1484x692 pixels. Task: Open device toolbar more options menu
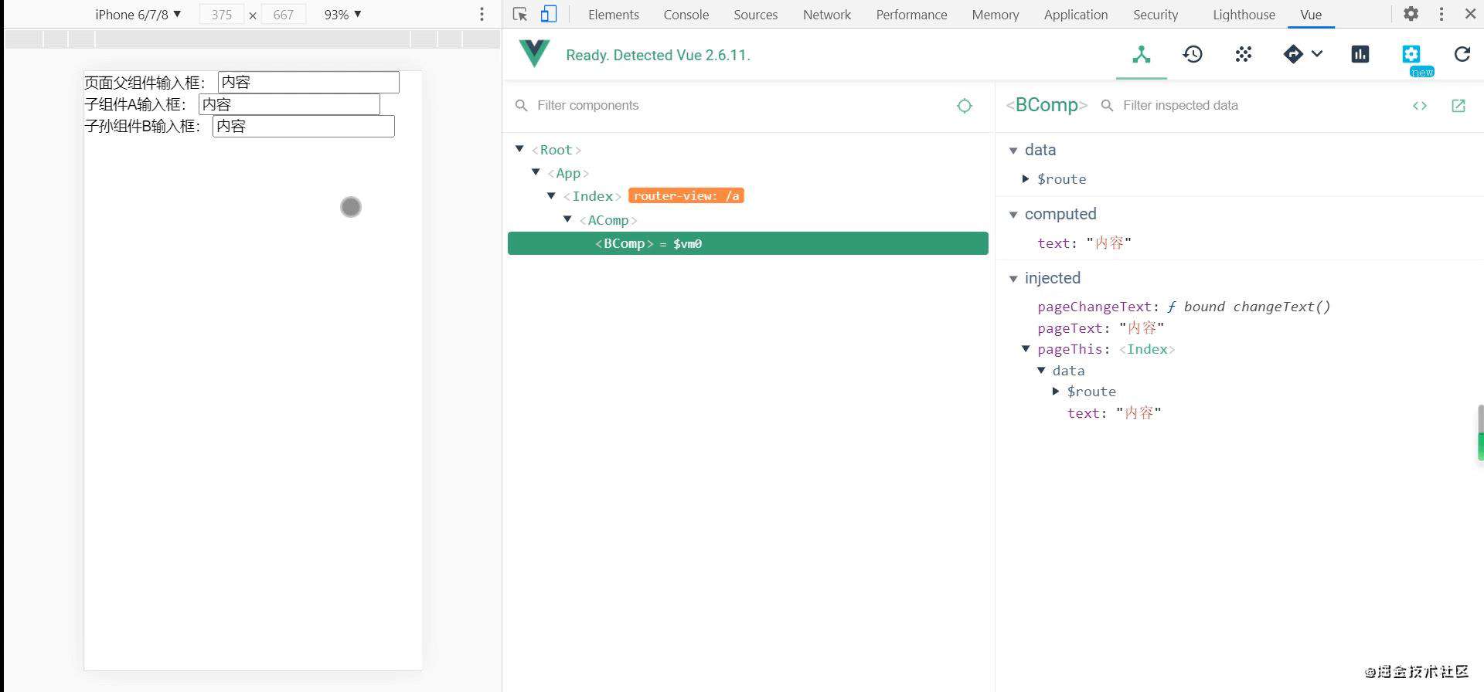482,14
